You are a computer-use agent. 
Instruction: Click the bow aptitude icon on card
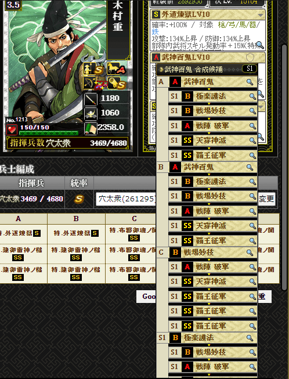click(95, 84)
